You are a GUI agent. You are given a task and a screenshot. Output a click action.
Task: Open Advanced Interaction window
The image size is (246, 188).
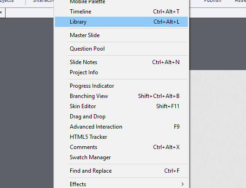[121, 127]
